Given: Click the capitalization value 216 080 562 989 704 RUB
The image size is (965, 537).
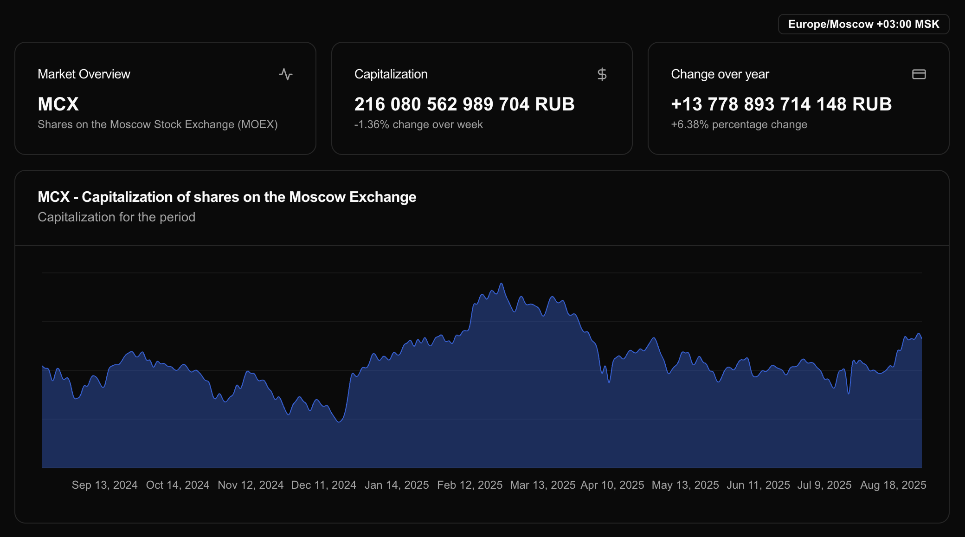Looking at the screenshot, I should coord(464,104).
